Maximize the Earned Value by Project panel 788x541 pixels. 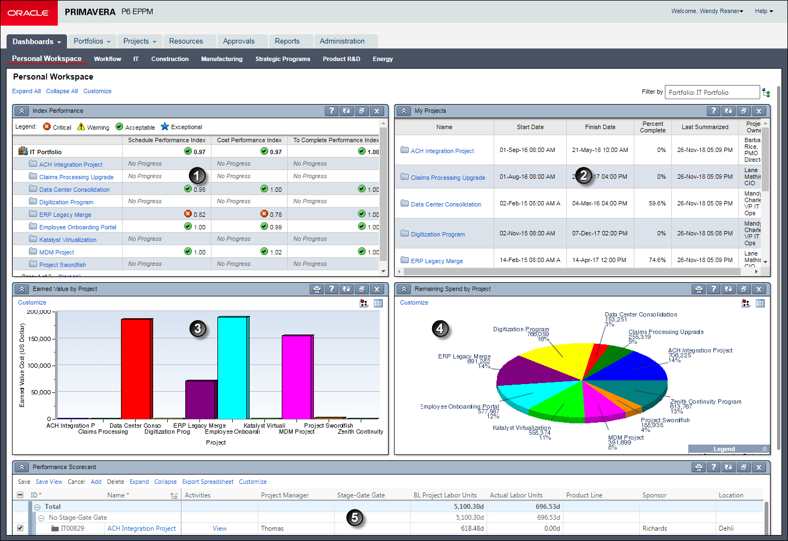pyautogui.click(x=362, y=289)
